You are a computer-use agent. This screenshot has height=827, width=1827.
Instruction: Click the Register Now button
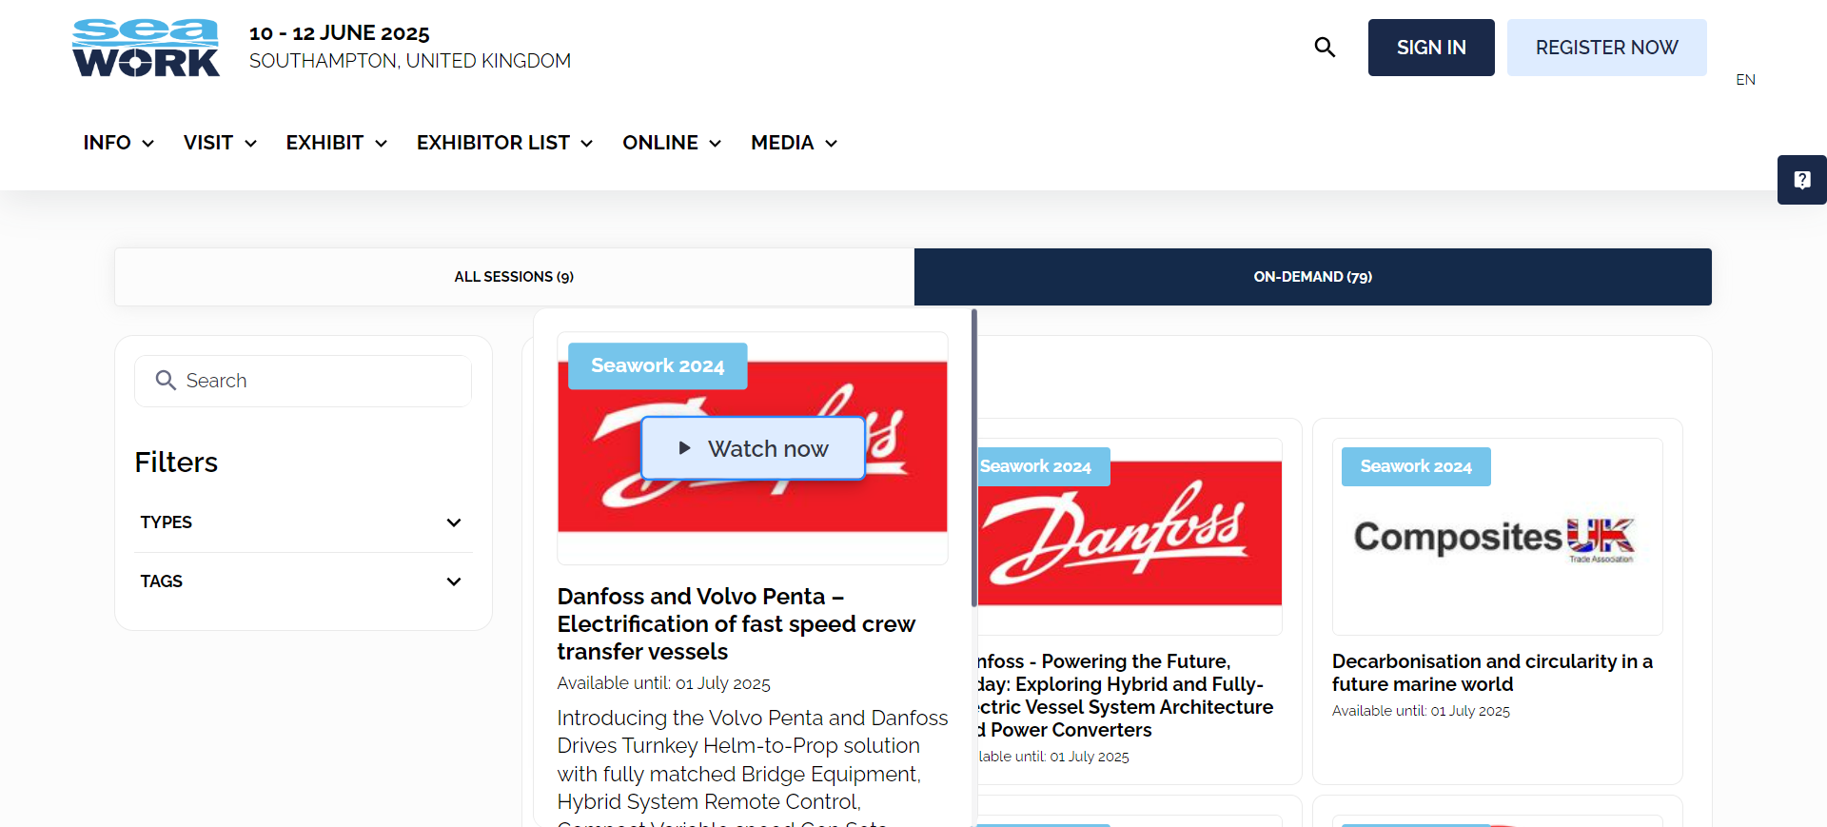tap(1606, 48)
